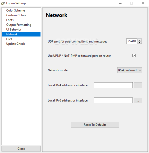This screenshot has width=149, height=153.
Task: Go to the Fonts settings page
Action: pos(21,20)
